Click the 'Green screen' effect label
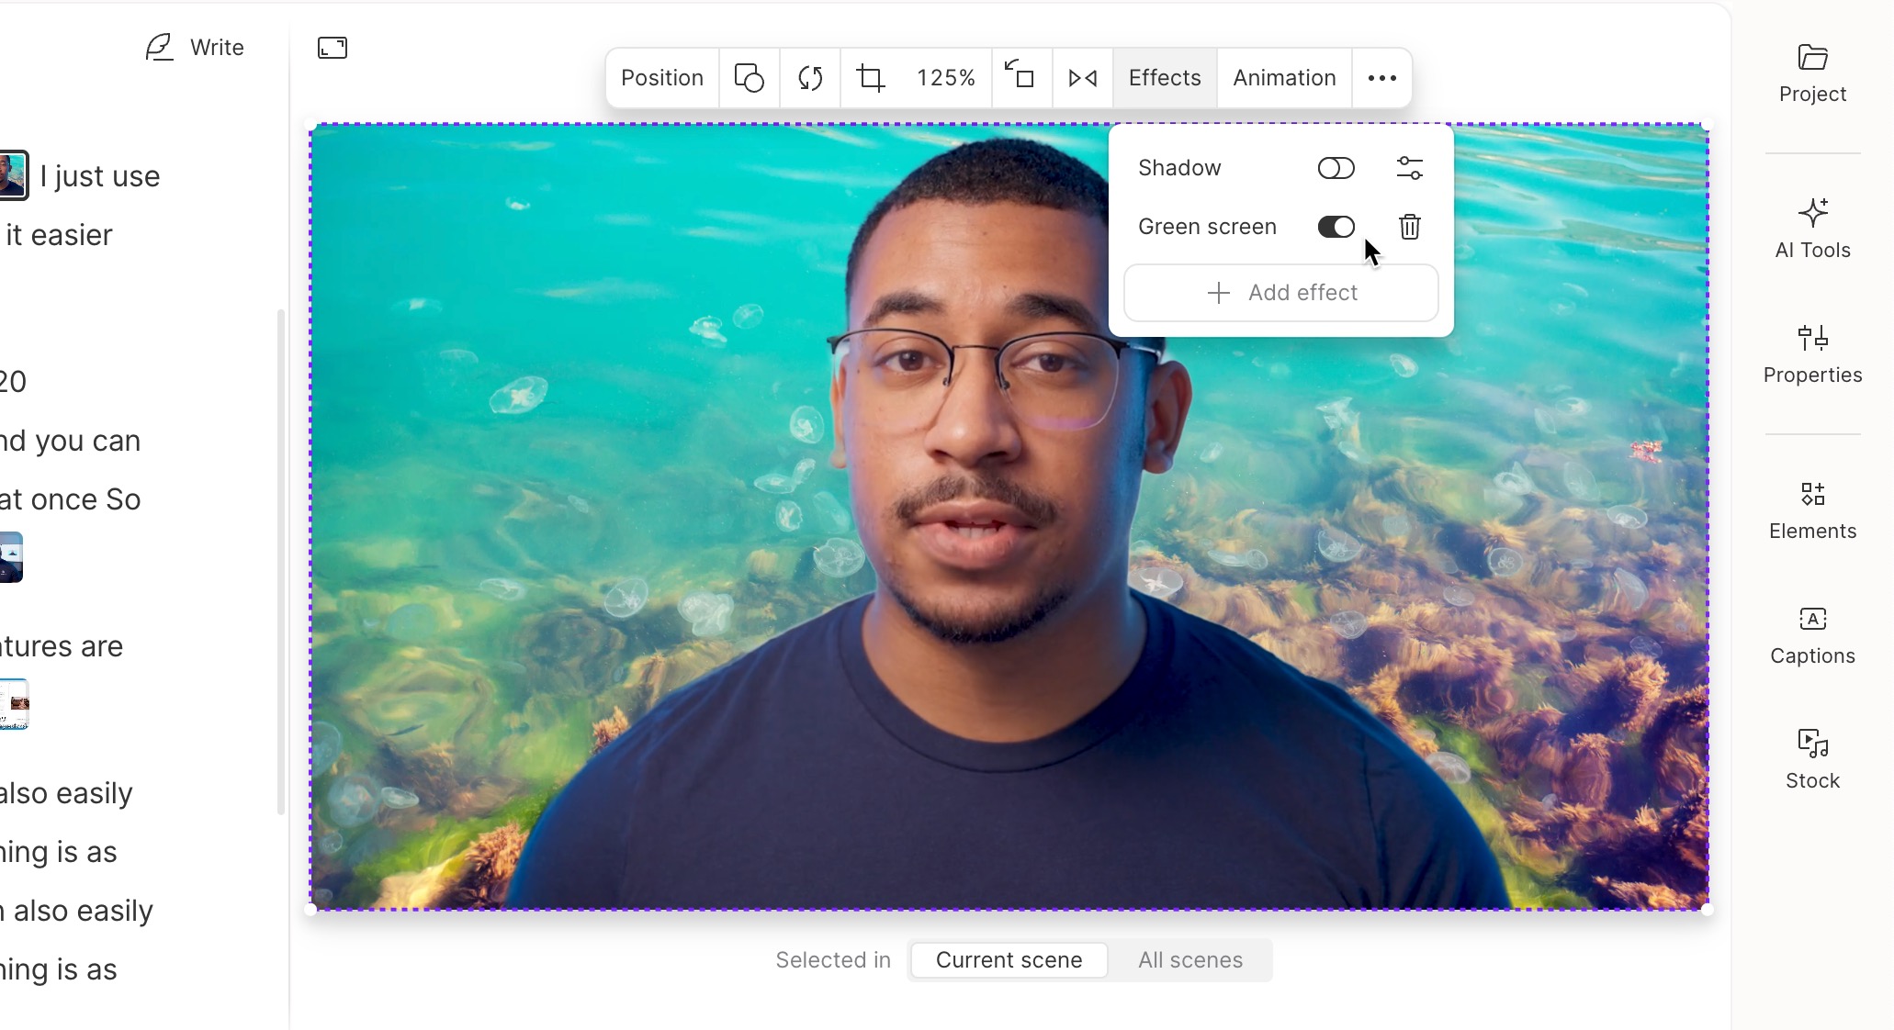1894x1030 pixels. [x=1207, y=227]
